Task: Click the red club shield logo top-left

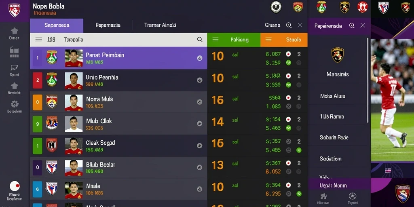Action: pyautogui.click(x=14, y=10)
